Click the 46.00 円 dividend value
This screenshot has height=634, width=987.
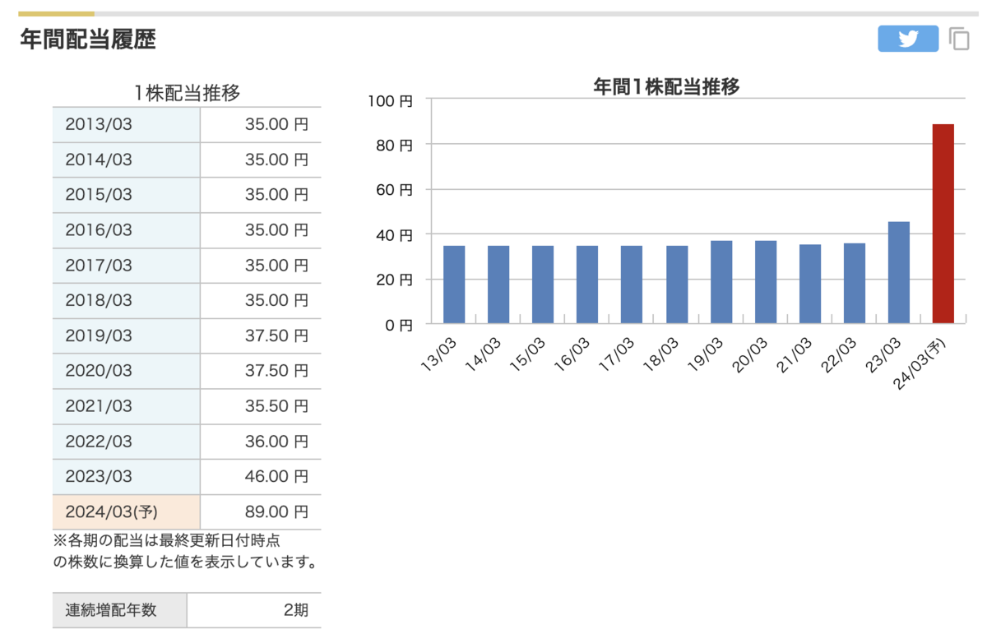click(x=276, y=477)
